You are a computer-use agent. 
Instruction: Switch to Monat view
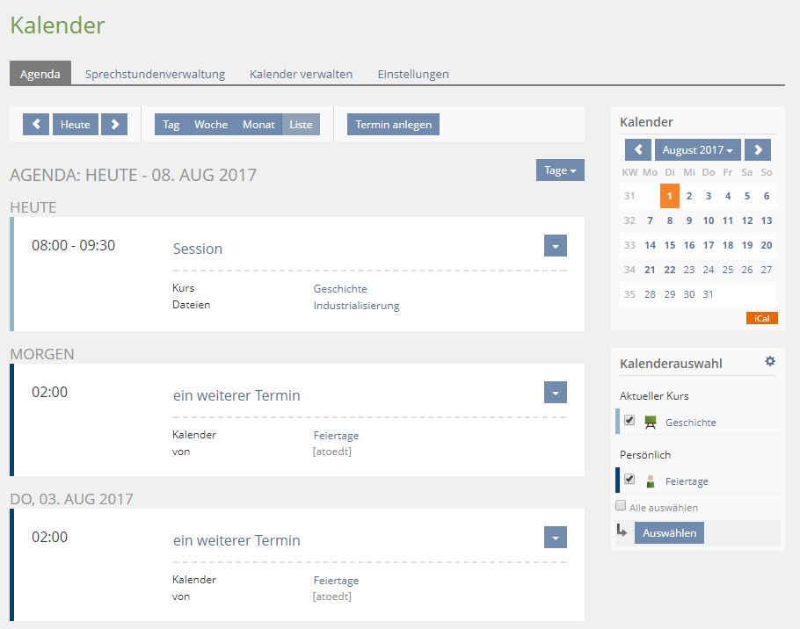(258, 125)
